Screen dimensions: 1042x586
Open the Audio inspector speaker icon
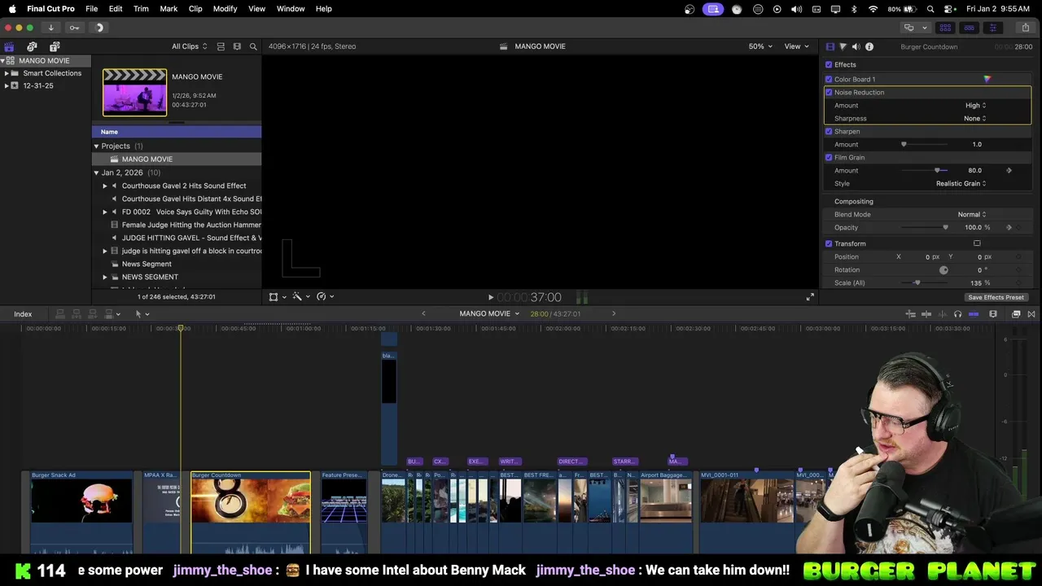(856, 46)
